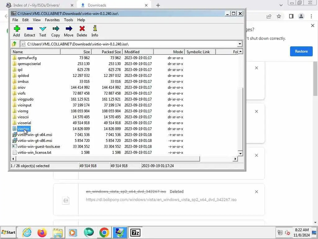Screen dimensions: 318x239
Task: Select the qemupciserial folder icon
Action: tap(14, 64)
